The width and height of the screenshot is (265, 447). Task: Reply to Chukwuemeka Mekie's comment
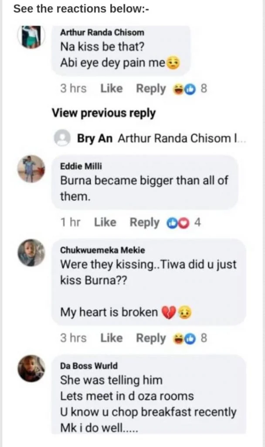click(151, 338)
